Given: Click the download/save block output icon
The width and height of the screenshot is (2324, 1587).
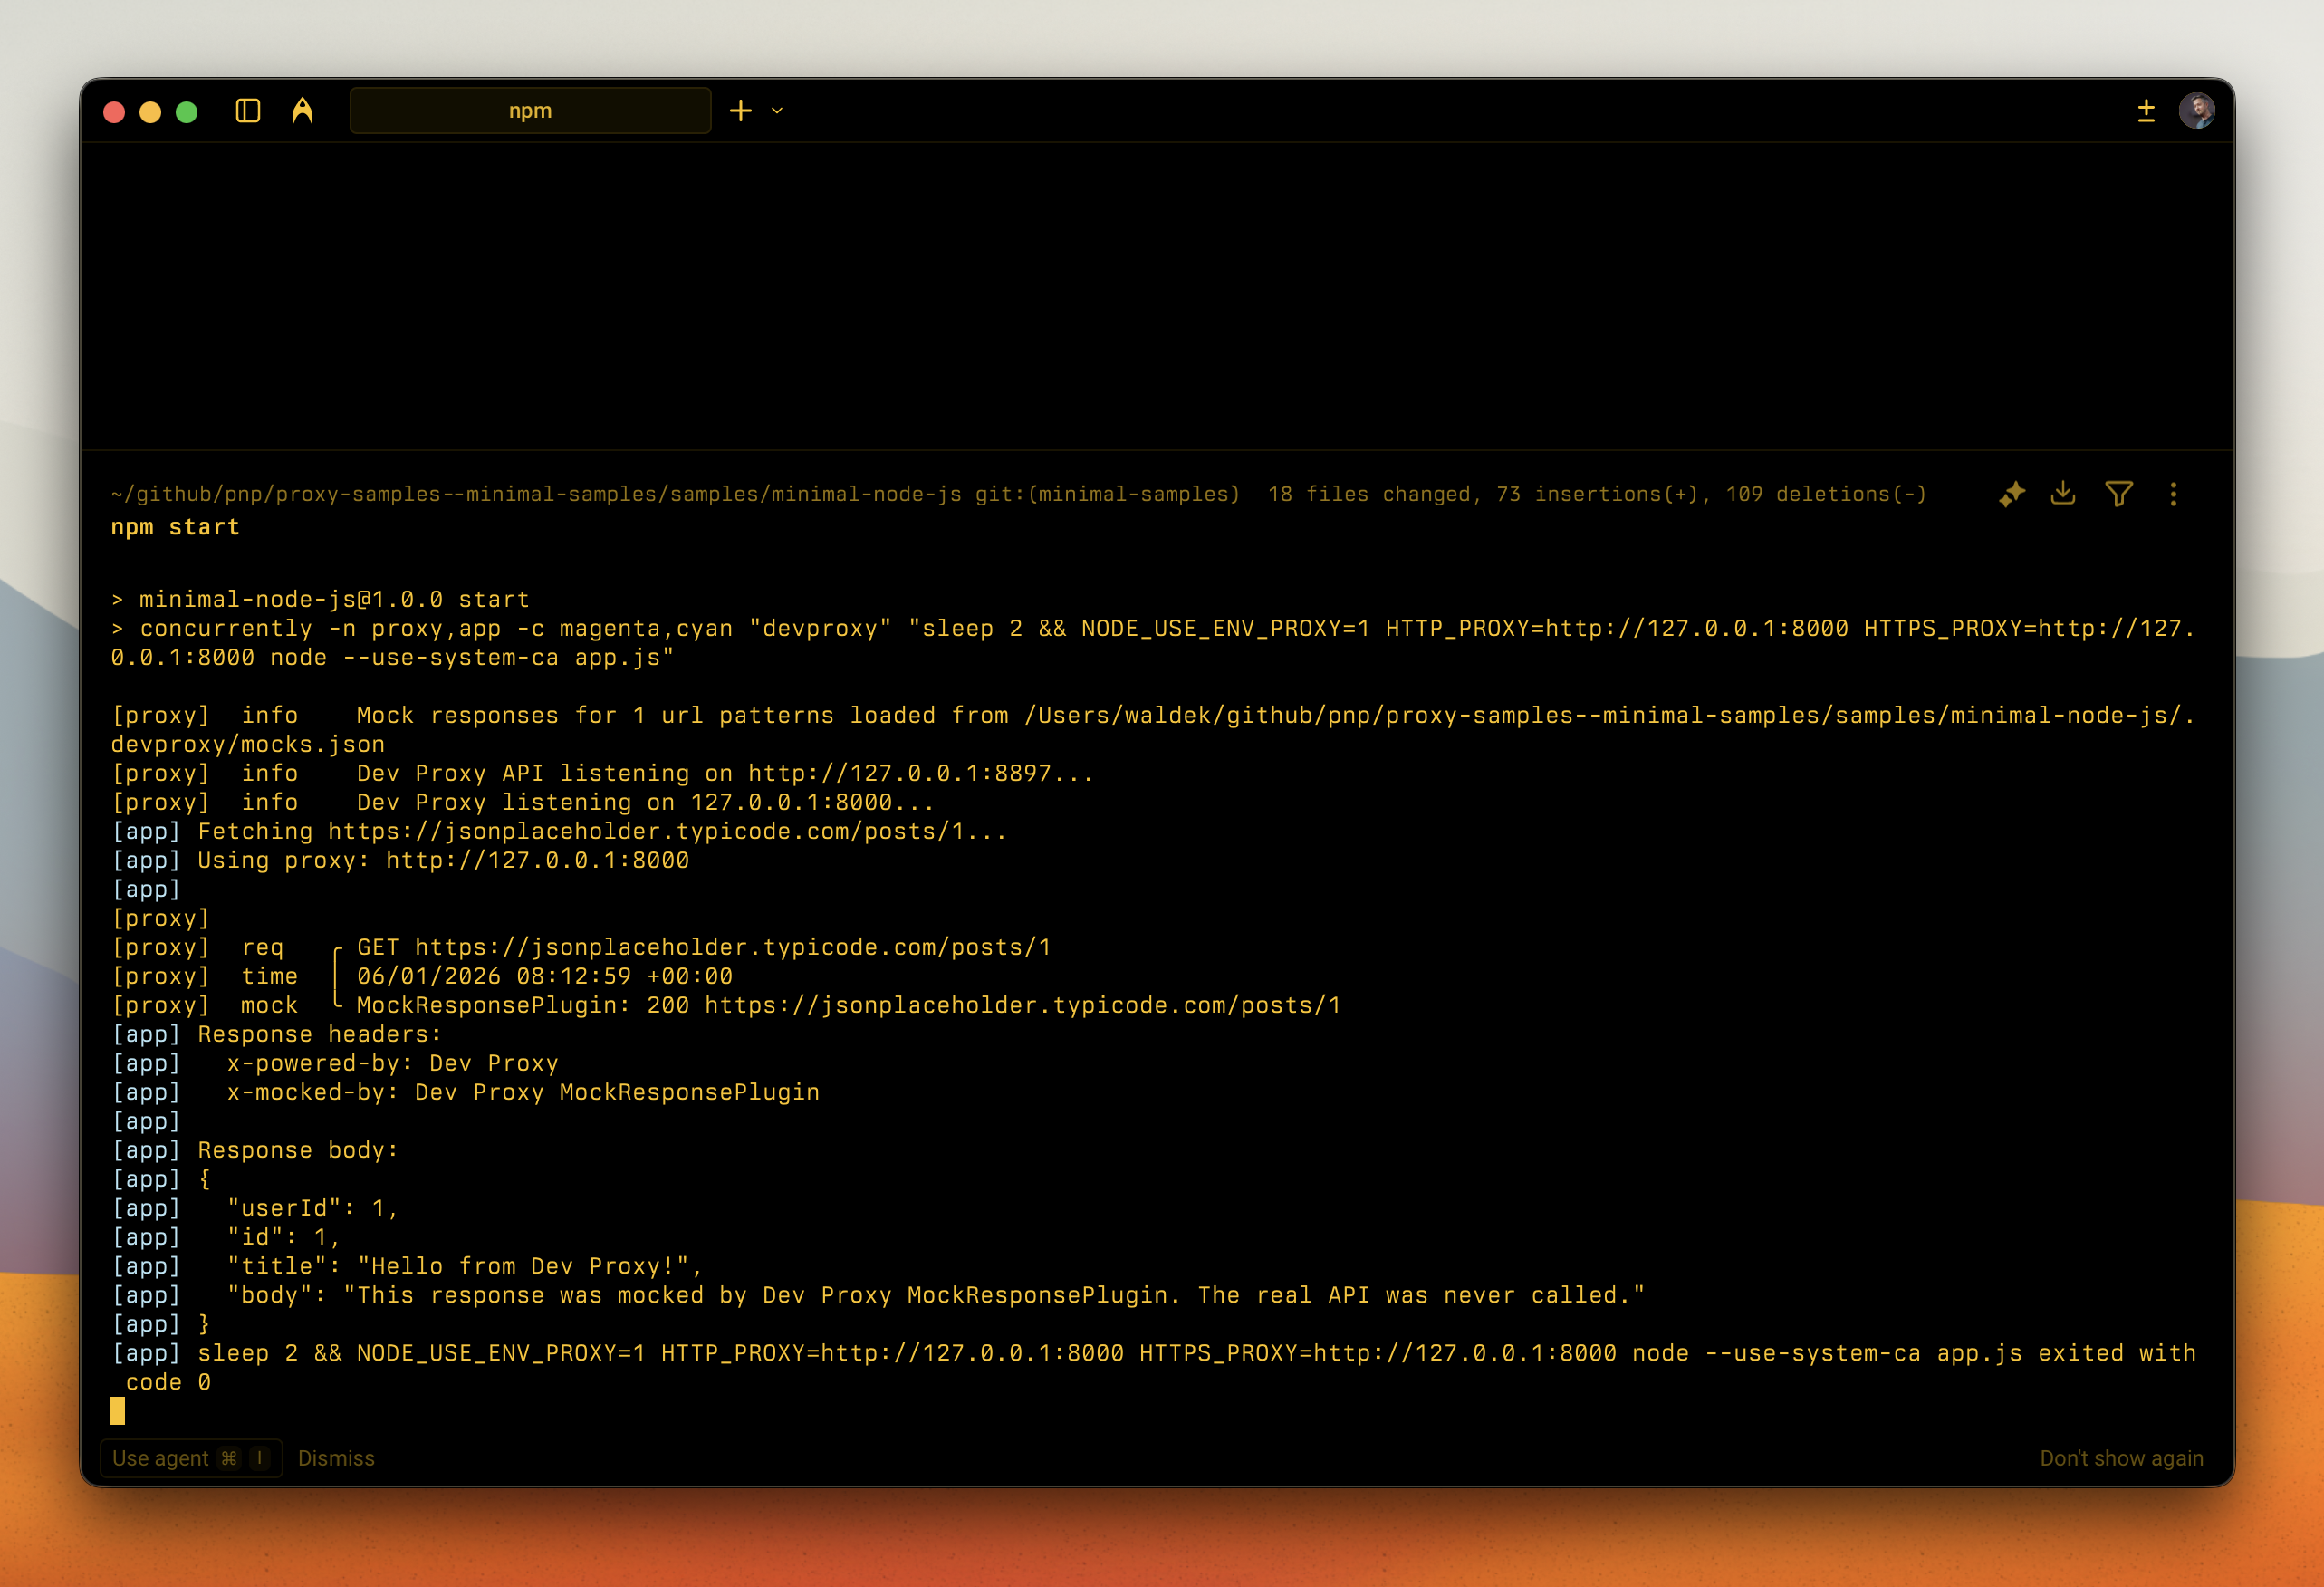Looking at the screenshot, I should point(2062,493).
